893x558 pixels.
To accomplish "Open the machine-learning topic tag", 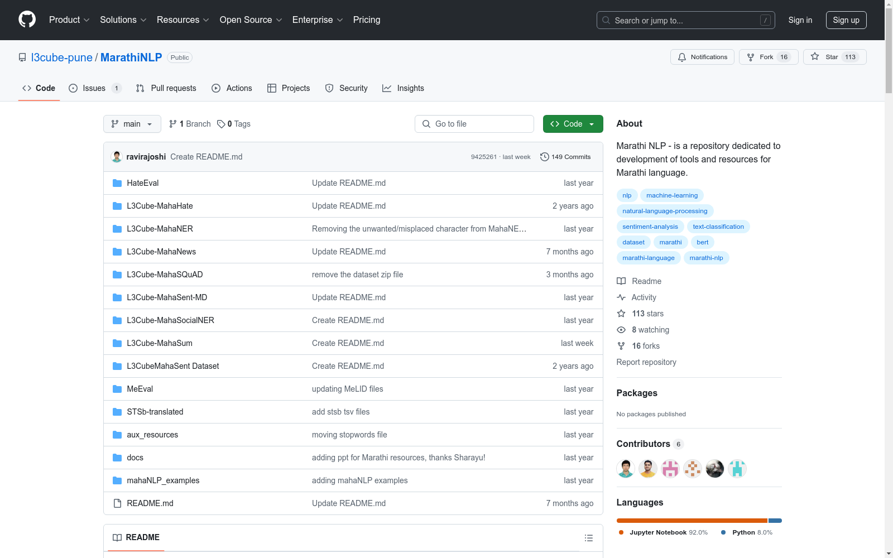I will pos(672,195).
